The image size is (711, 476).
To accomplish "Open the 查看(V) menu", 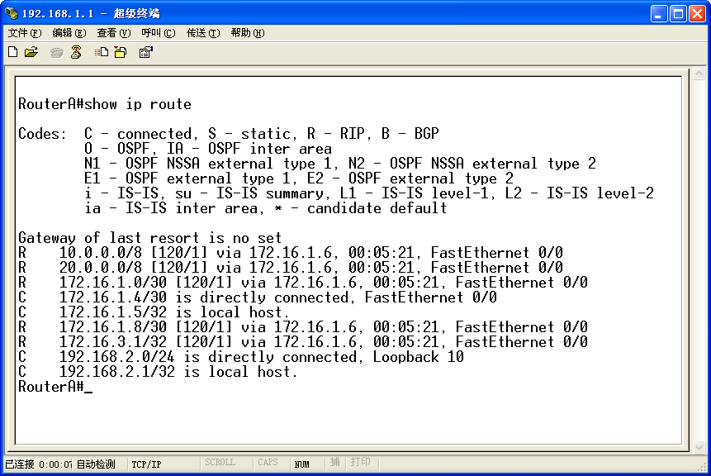I will pyautogui.click(x=113, y=33).
